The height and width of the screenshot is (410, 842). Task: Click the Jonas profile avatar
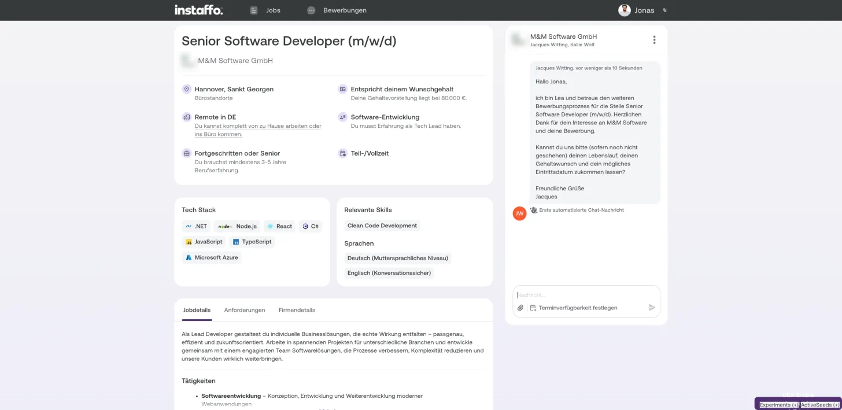pos(624,10)
